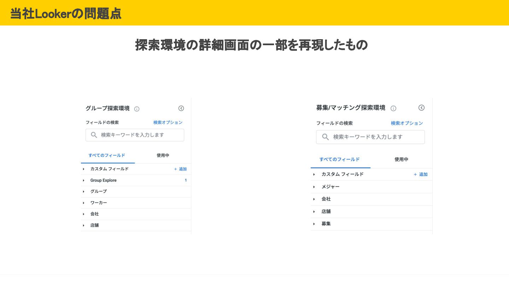Focus the search keyword field in 募集/マッチング探索環境

point(370,137)
